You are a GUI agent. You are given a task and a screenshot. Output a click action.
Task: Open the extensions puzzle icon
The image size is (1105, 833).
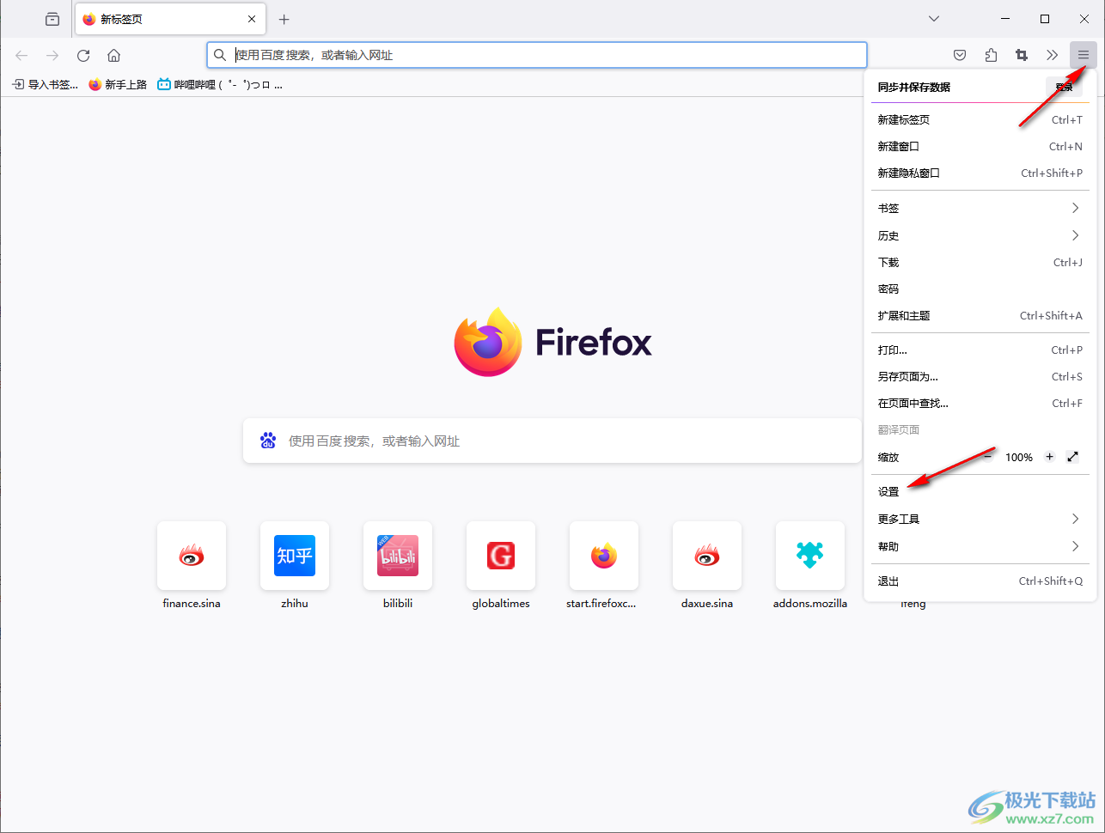991,55
